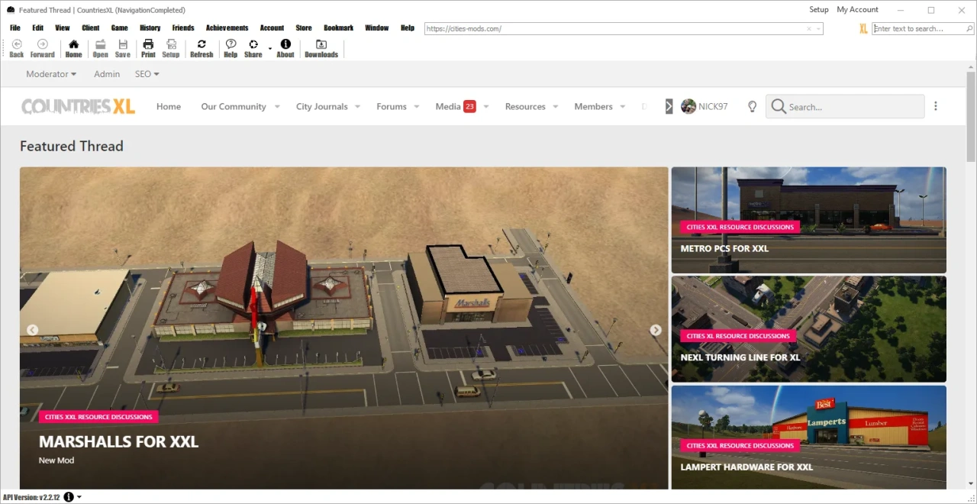Open the Edit menu

38,27
